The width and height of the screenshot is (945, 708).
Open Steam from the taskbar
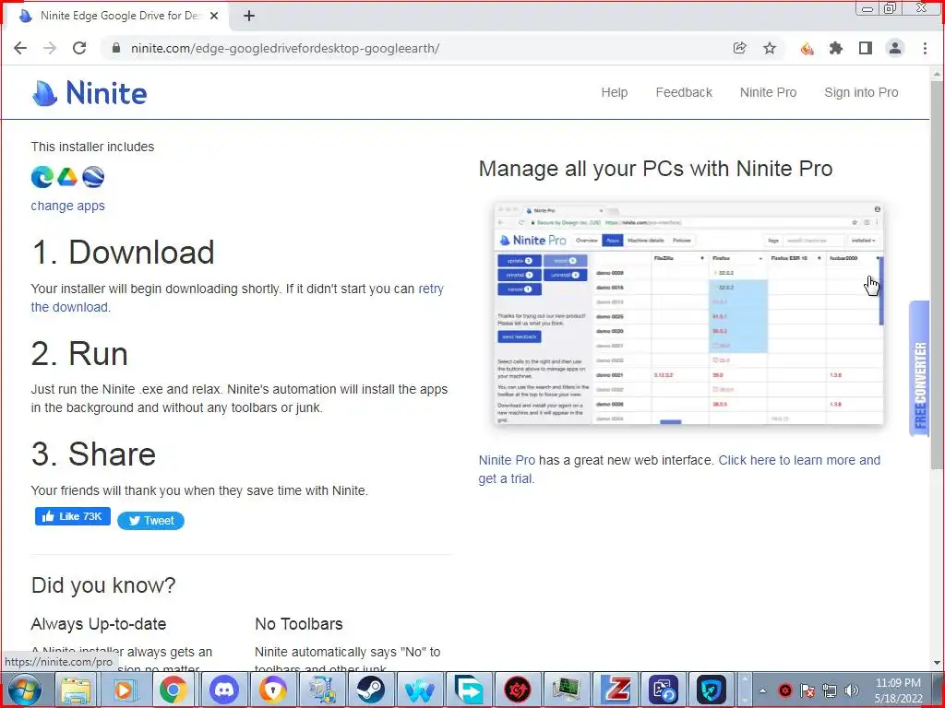coord(370,690)
